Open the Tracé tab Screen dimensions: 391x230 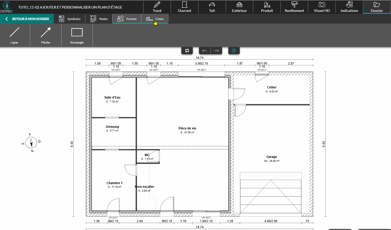157,7
